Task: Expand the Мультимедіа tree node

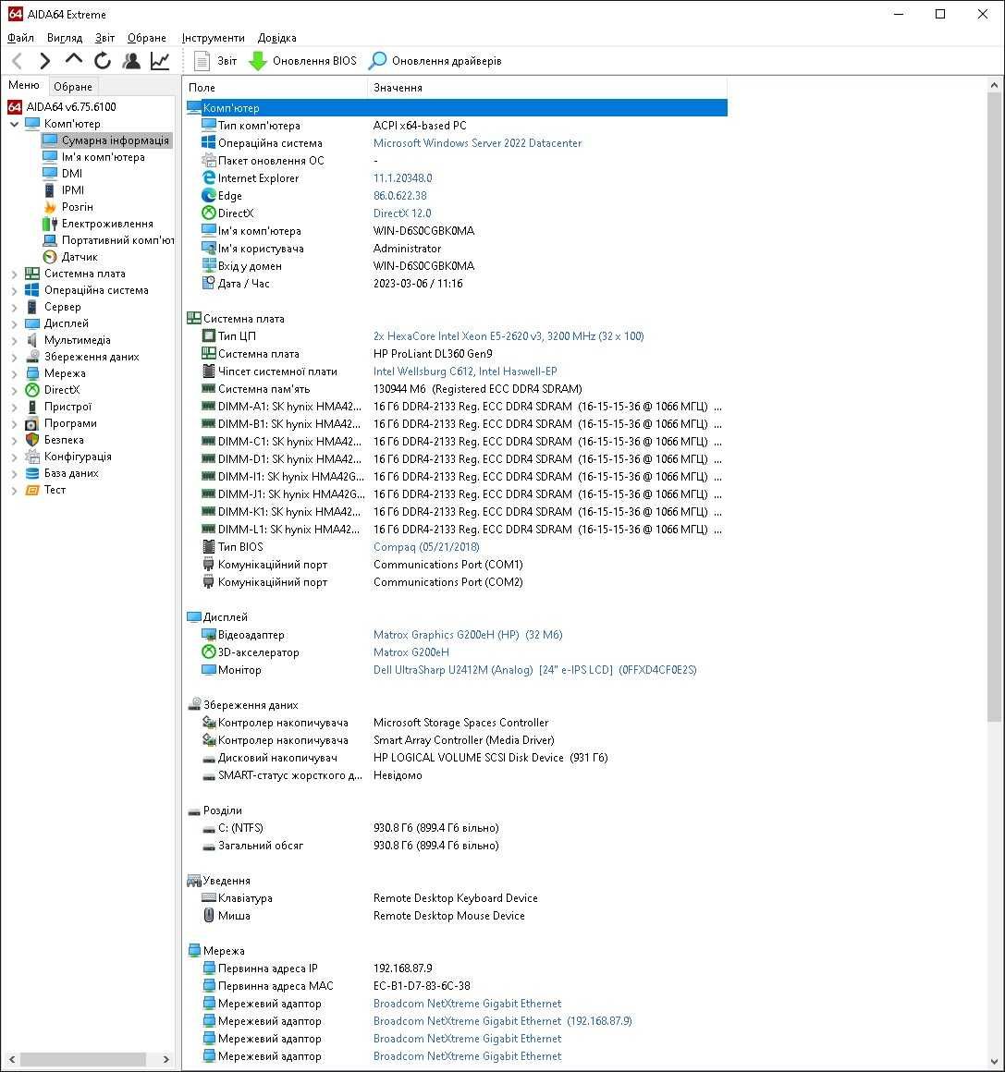Action: click(x=15, y=340)
